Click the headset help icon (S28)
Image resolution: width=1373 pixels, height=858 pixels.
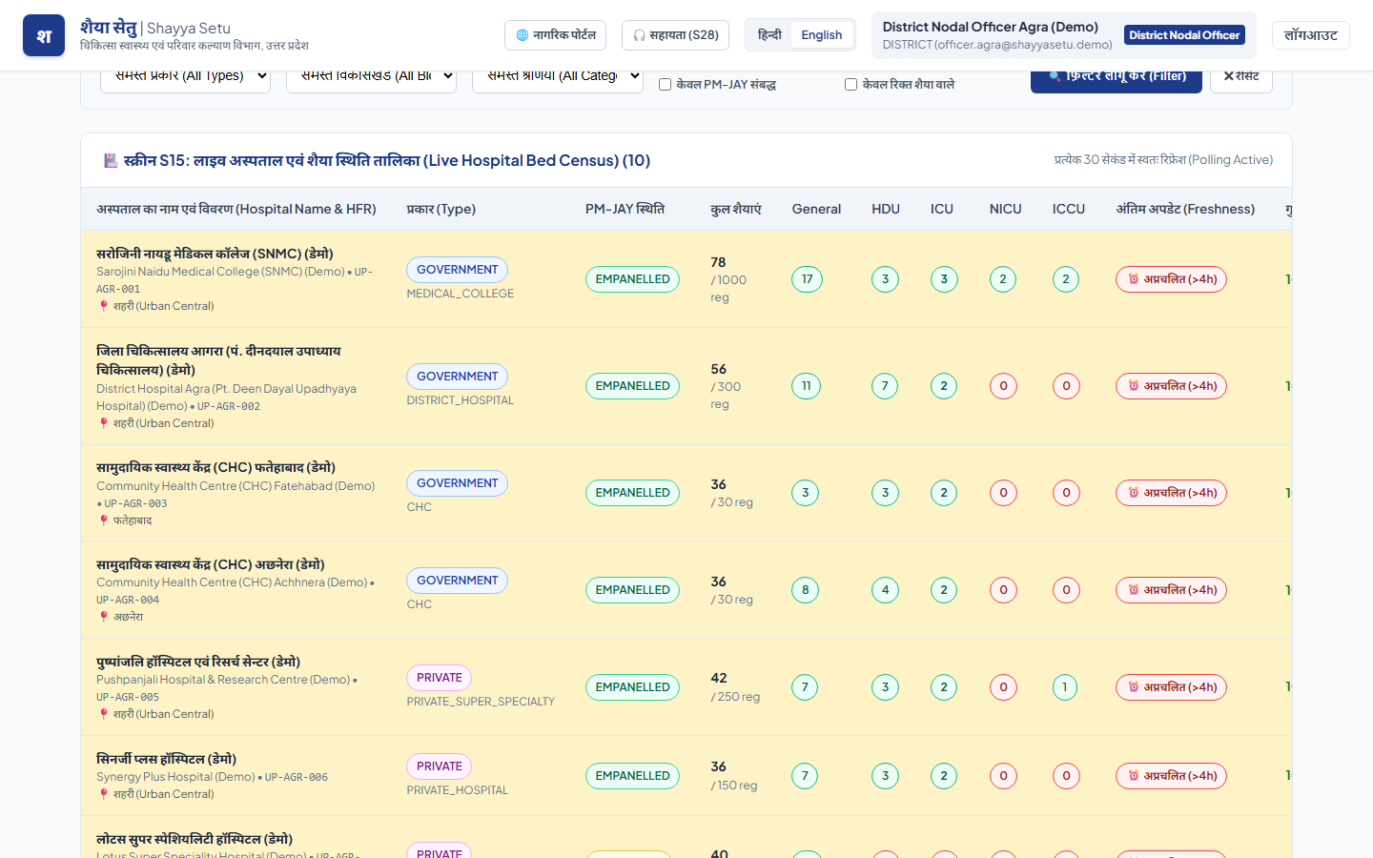pyautogui.click(x=640, y=35)
